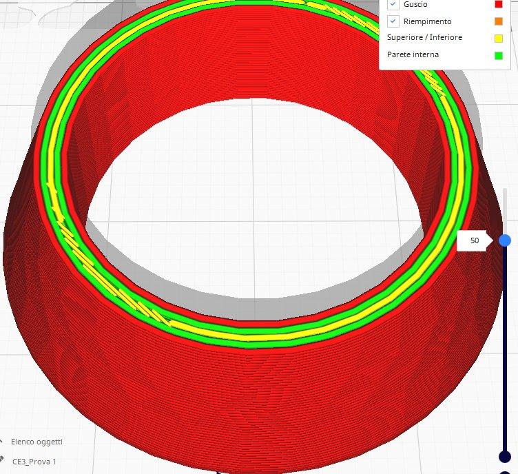This screenshot has height=474, width=518.
Task: Click the Parete interna legend label
Action: pos(413,54)
